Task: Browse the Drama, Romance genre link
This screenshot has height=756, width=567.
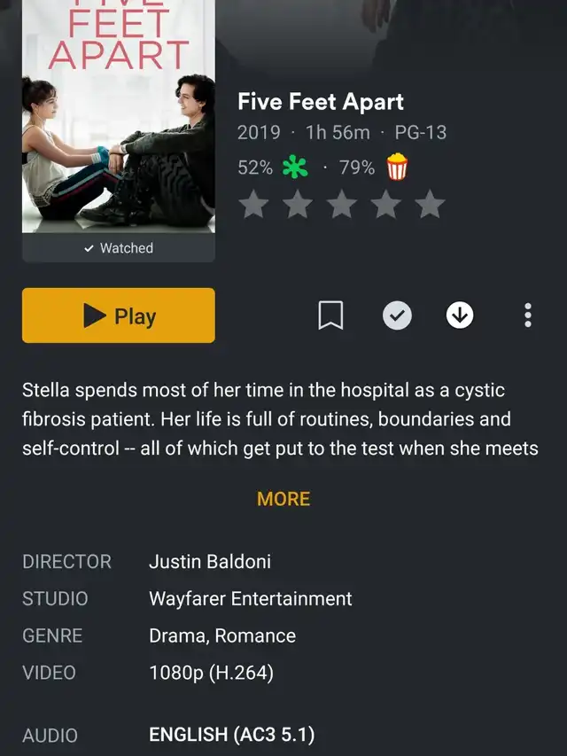Action: pos(222,636)
